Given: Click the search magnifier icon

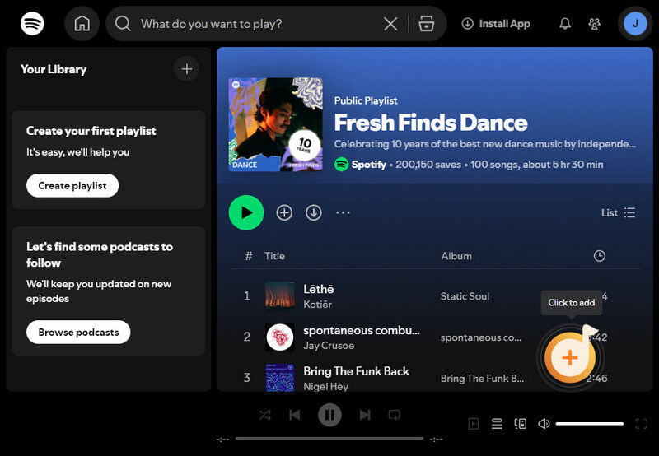Looking at the screenshot, I should coord(123,24).
